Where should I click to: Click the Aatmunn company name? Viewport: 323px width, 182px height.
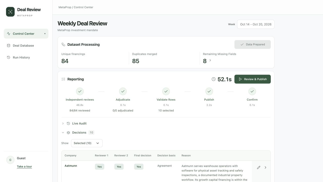pyautogui.click(x=71, y=166)
